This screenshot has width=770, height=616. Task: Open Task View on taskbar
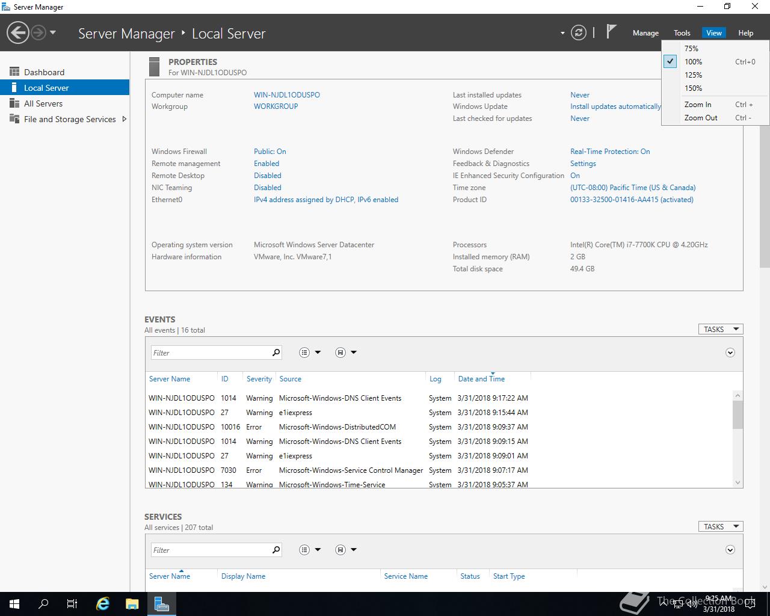pos(72,604)
